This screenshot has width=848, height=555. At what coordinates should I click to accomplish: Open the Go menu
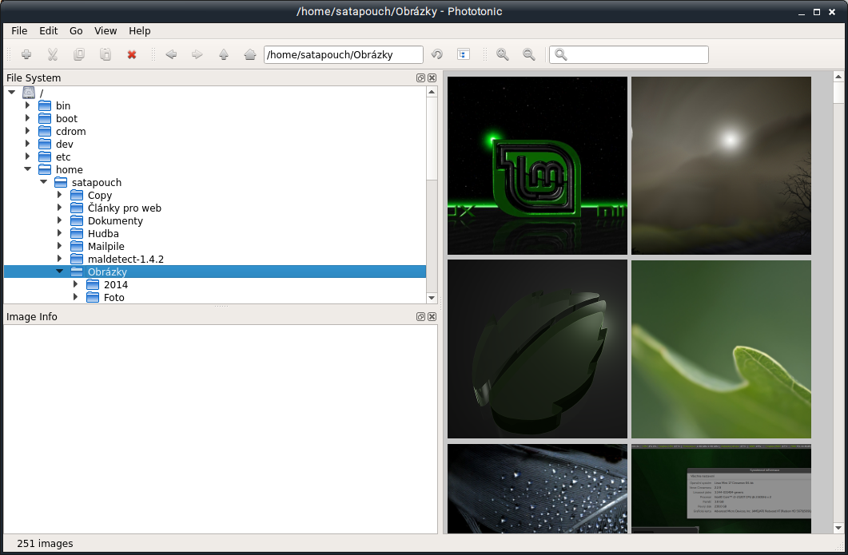coord(76,31)
